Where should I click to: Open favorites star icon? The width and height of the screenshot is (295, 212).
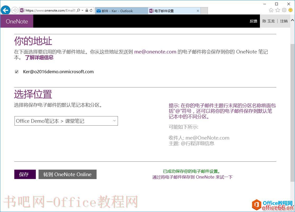point(278,10)
